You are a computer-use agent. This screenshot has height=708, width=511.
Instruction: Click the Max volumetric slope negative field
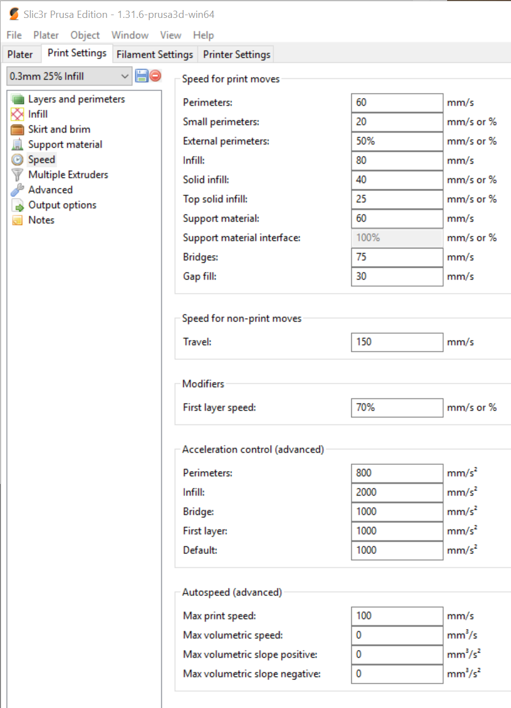(x=397, y=673)
